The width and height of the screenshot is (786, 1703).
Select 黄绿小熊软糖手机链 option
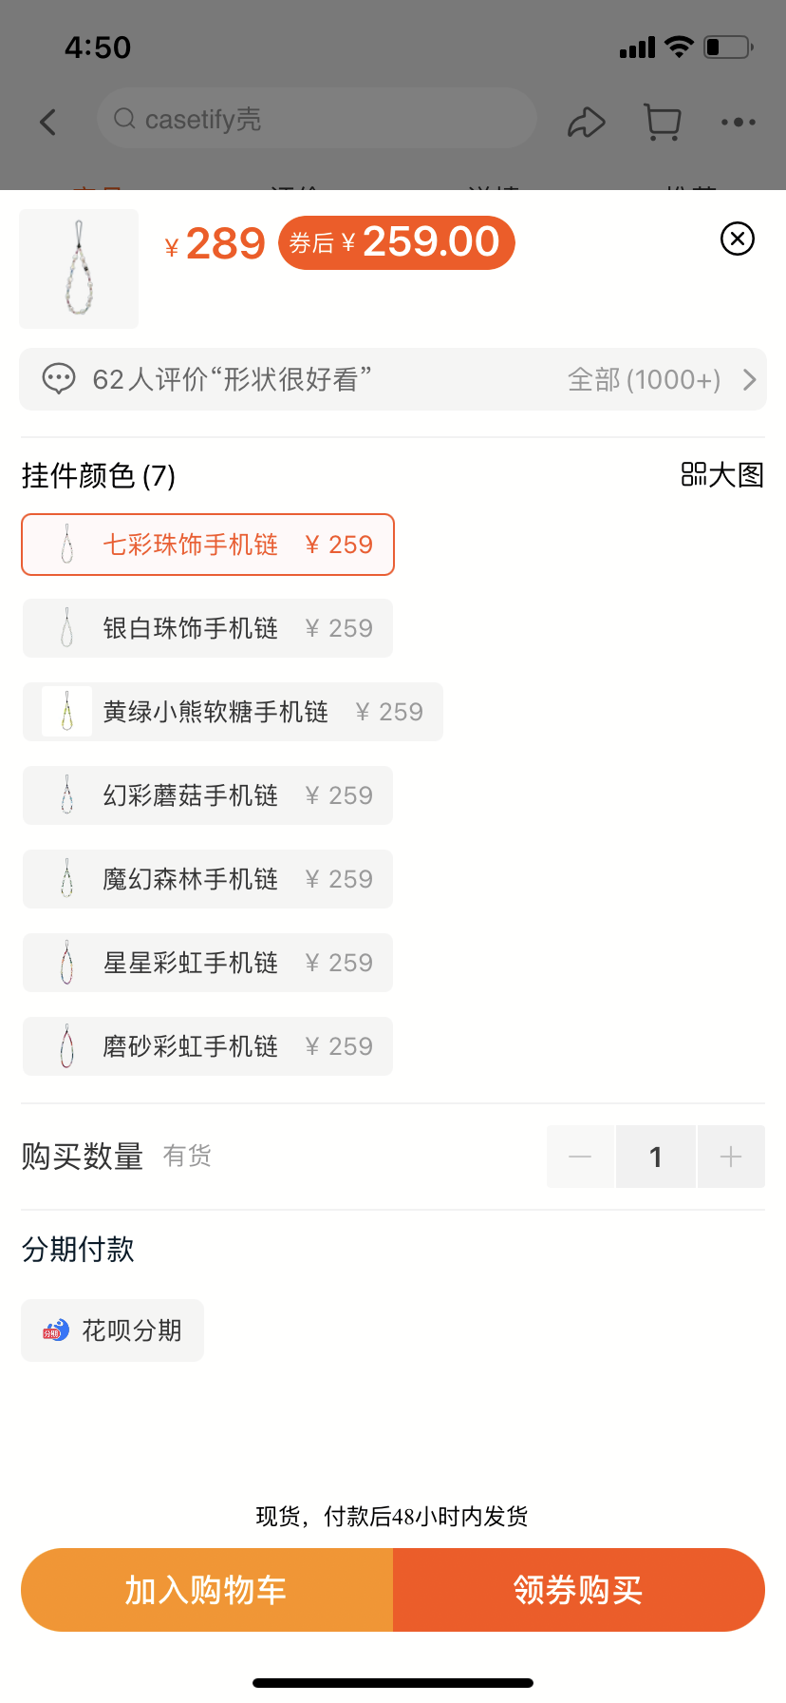point(233,712)
